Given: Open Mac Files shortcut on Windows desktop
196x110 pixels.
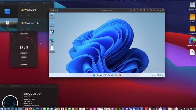Looking at the screenshot, I should coord(52,24).
